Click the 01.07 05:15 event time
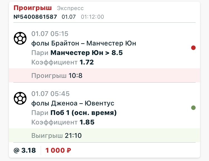Image resolution: width=209 pixels, height=161 pixels. [x=50, y=34]
